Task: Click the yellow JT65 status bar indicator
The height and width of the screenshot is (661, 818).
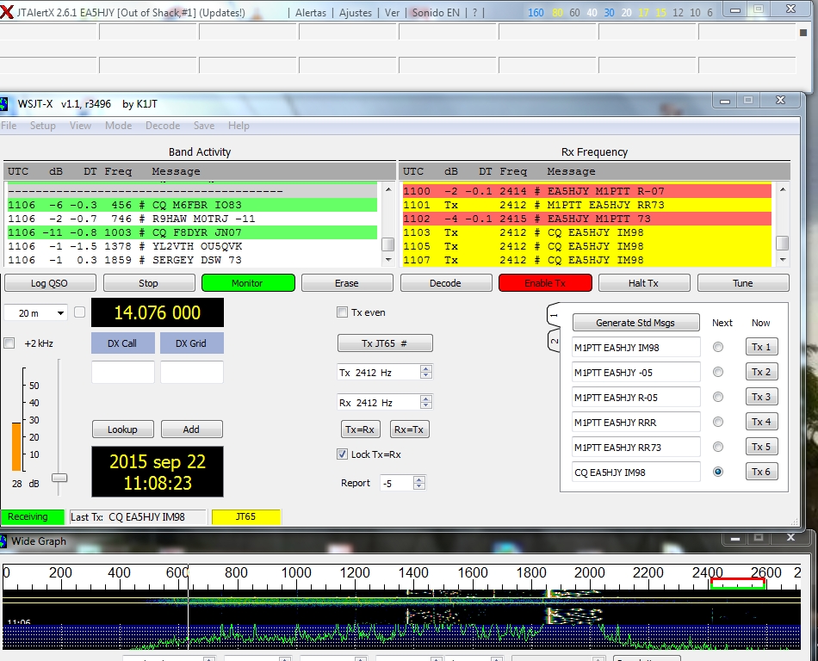Action: click(246, 516)
